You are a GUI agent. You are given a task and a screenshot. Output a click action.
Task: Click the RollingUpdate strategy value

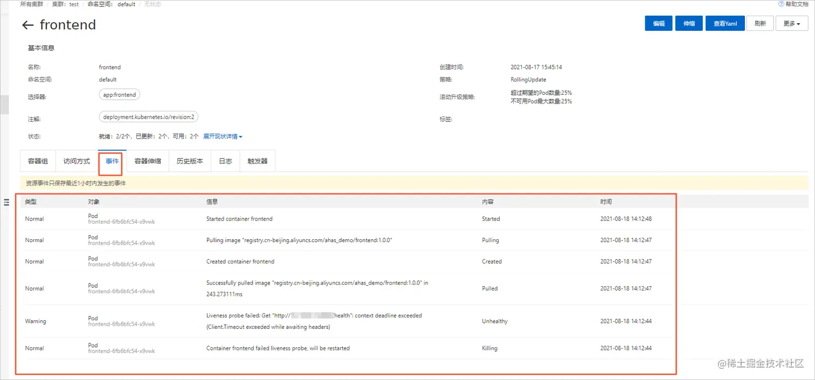pyautogui.click(x=528, y=80)
